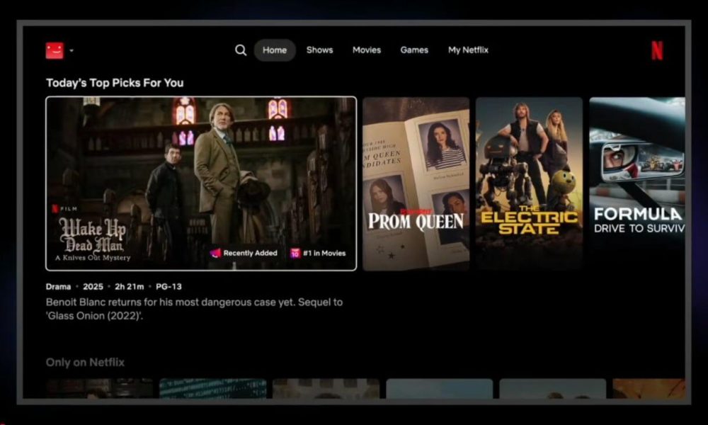Click the 'Benoit Blanc returns' synopsis text
The height and width of the screenshot is (425, 708).
[194, 309]
